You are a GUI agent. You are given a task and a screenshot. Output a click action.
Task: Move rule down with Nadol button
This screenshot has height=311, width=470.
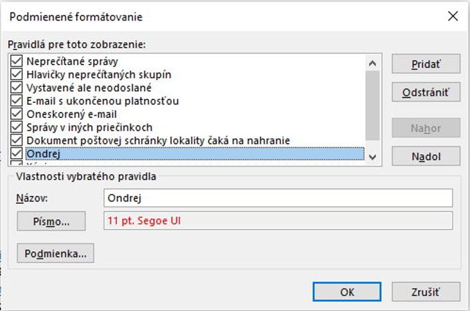425,157
